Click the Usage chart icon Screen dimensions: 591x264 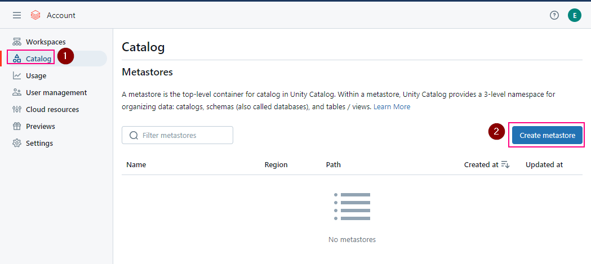(x=17, y=75)
